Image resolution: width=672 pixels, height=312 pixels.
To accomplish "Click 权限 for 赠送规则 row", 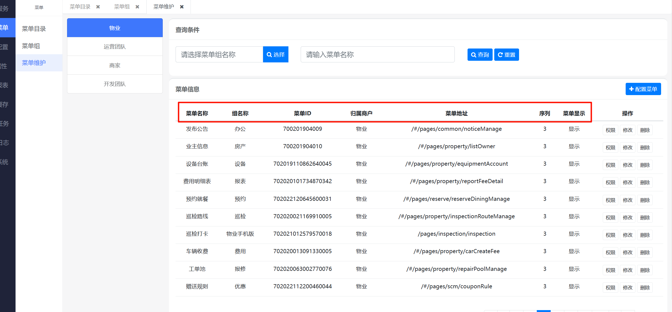I will [610, 288].
